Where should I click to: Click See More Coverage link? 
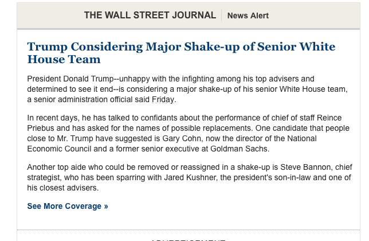pyautogui.click(x=68, y=206)
